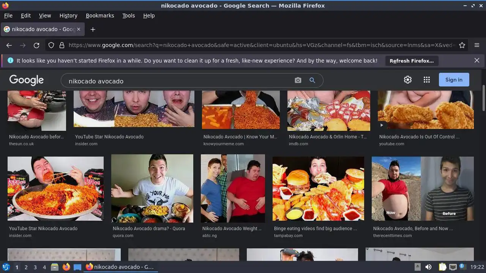486x273 pixels.
Task: Open 'Binge eating videos find big audience' link
Action: (316, 229)
